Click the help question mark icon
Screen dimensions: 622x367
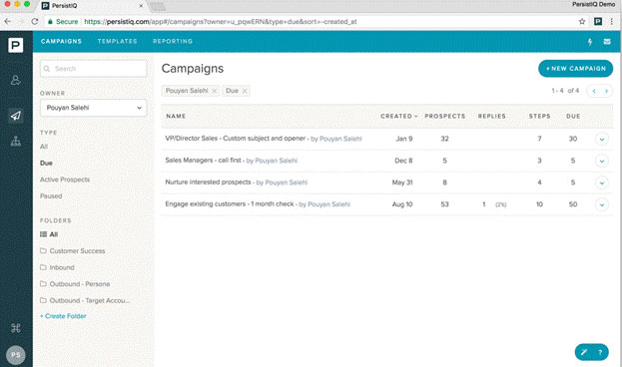[600, 352]
